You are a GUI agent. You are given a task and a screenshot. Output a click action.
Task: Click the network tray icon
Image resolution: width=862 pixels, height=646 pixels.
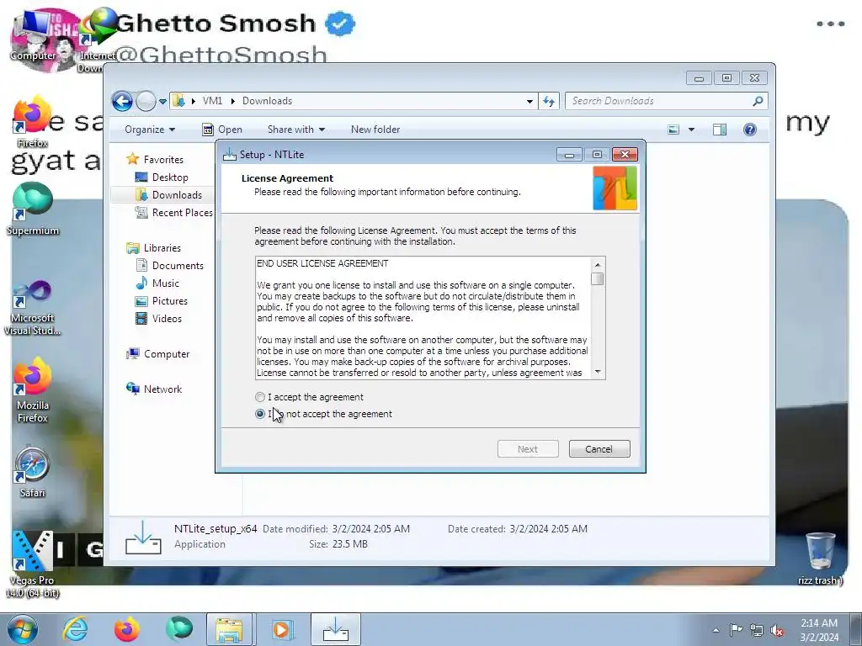[757, 630]
